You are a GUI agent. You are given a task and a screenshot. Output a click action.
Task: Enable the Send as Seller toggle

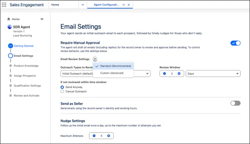235,103
